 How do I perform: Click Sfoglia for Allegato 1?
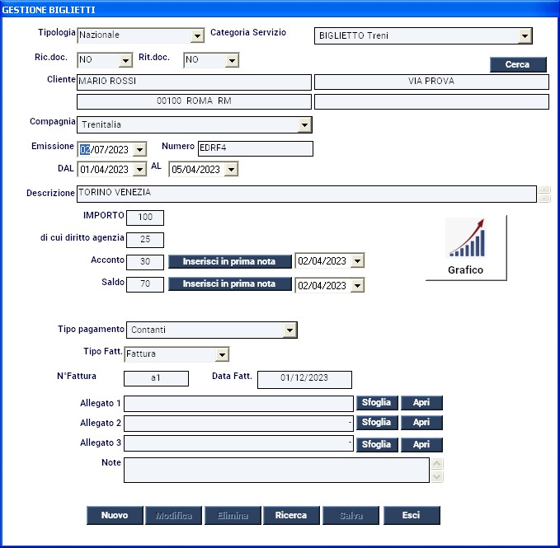[377, 403]
